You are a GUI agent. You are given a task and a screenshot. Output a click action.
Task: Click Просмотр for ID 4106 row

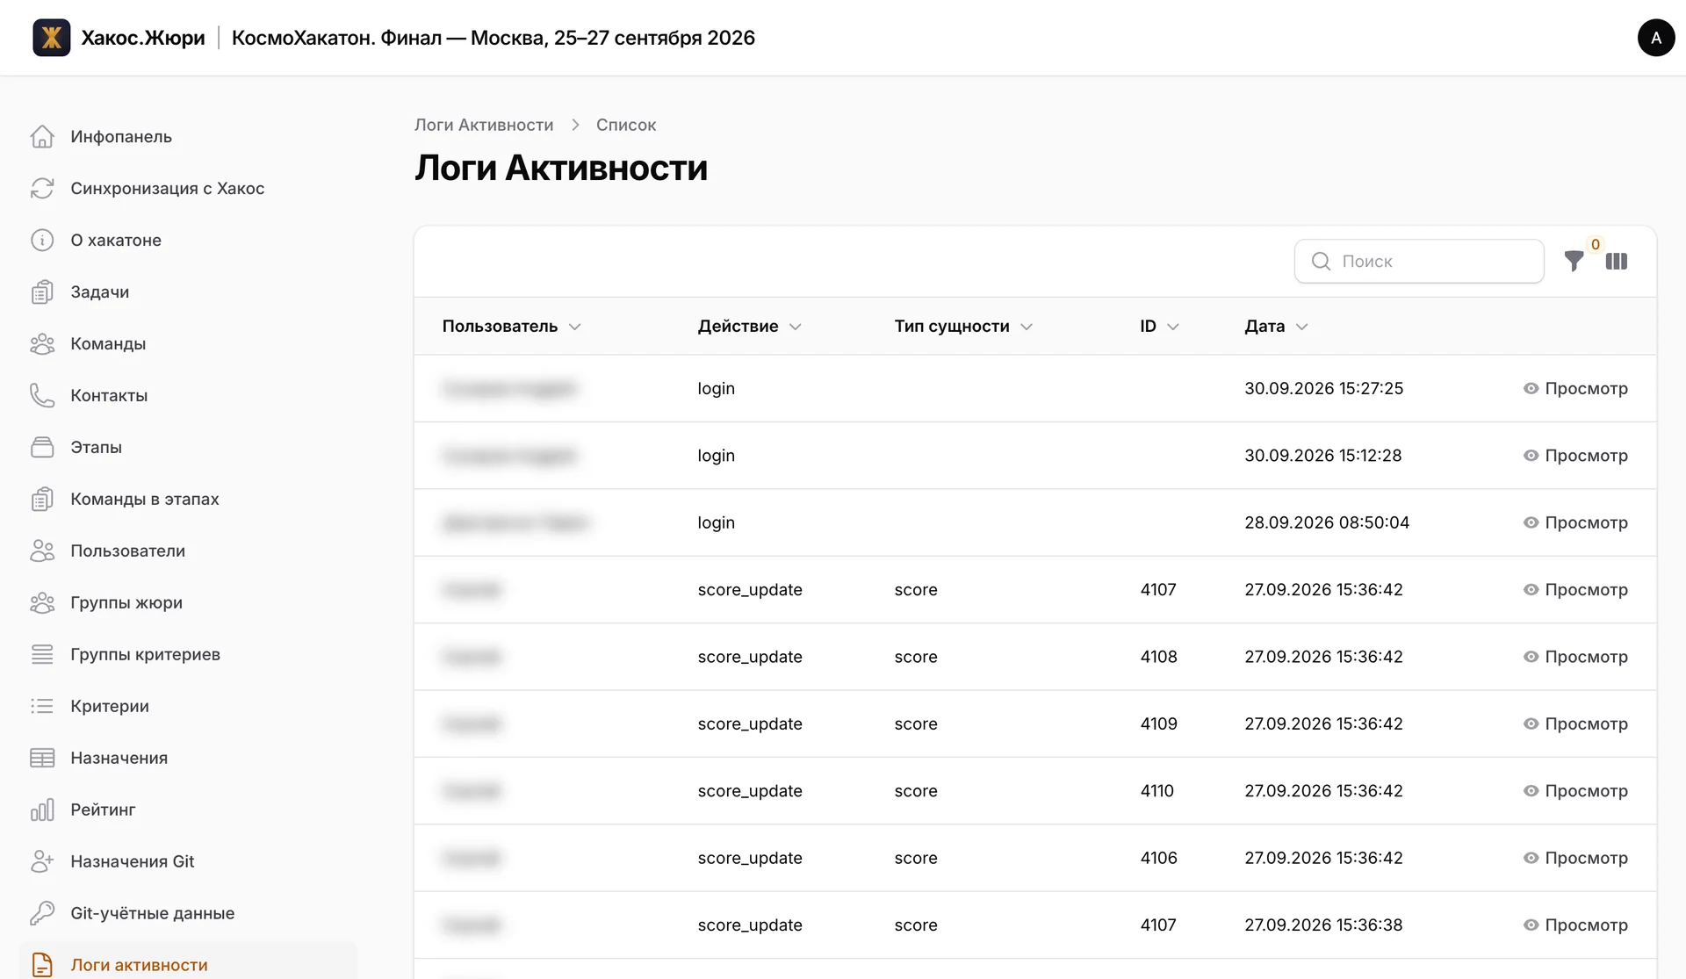1575,858
